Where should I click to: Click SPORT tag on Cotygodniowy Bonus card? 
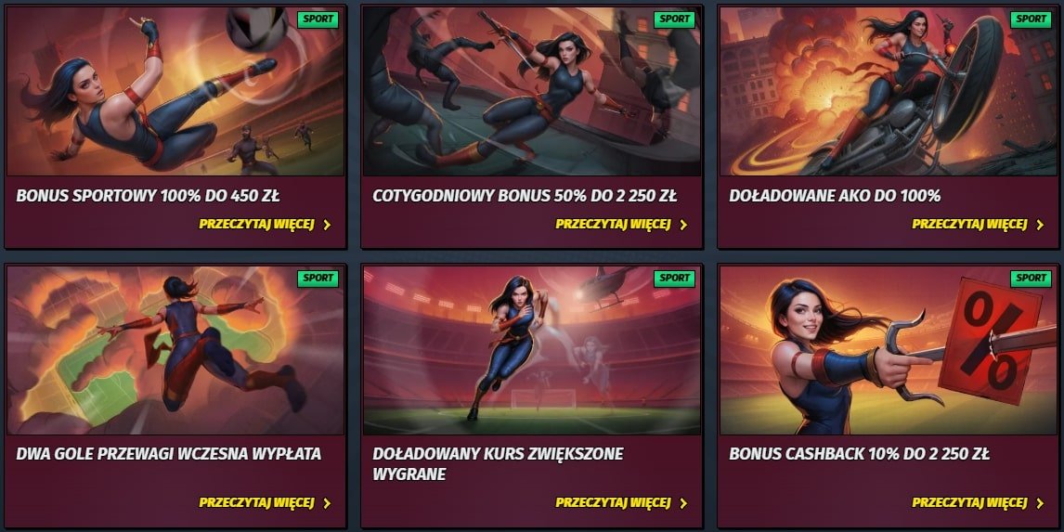click(674, 19)
